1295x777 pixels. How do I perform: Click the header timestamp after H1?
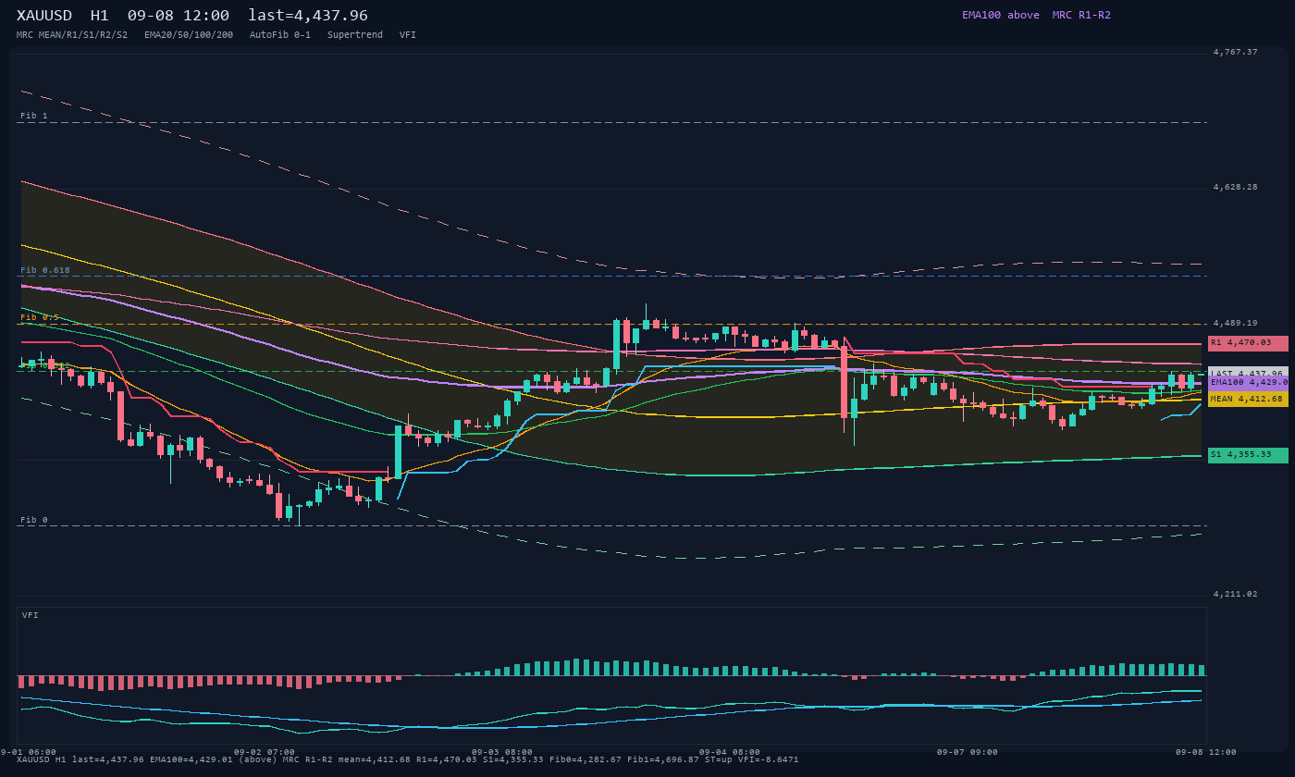(x=179, y=16)
